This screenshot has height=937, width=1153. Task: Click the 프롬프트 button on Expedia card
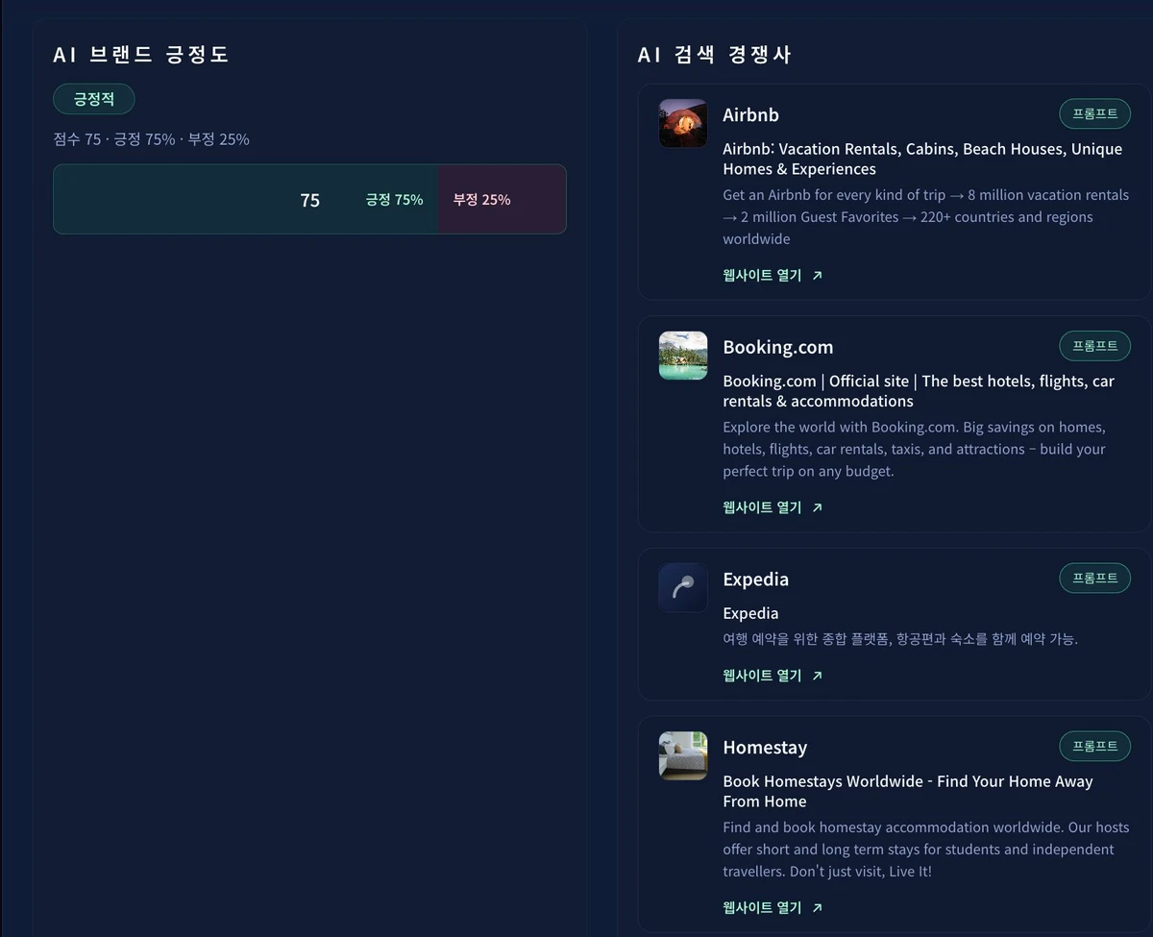(1095, 579)
